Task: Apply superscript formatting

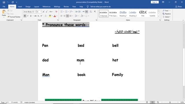Action: 41,16
